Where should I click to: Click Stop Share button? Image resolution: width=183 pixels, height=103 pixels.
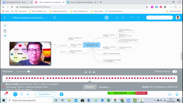pos(141,93)
